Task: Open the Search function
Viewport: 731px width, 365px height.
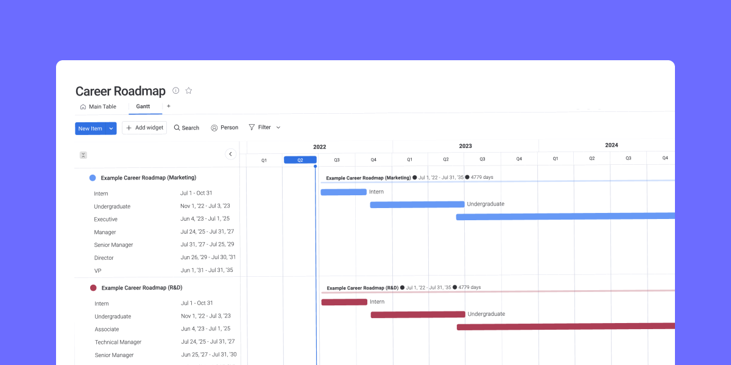Action: pyautogui.click(x=186, y=127)
